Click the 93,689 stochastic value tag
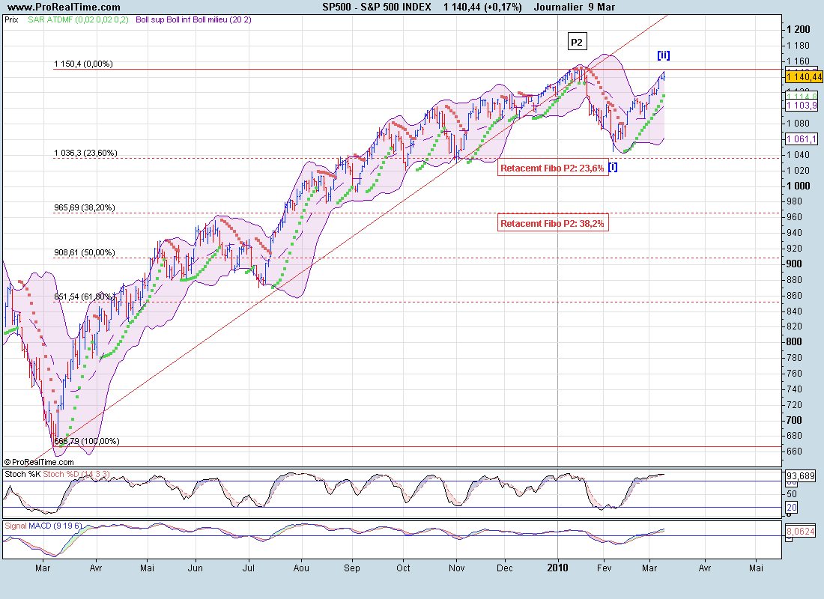The image size is (824, 599). point(800,476)
